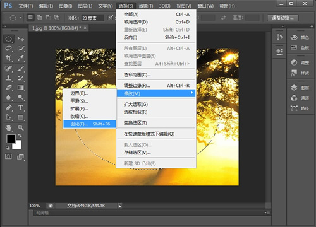This screenshot has height=227, width=316.
Task: Click the feather 20 像素 input field
Action: coord(93,18)
